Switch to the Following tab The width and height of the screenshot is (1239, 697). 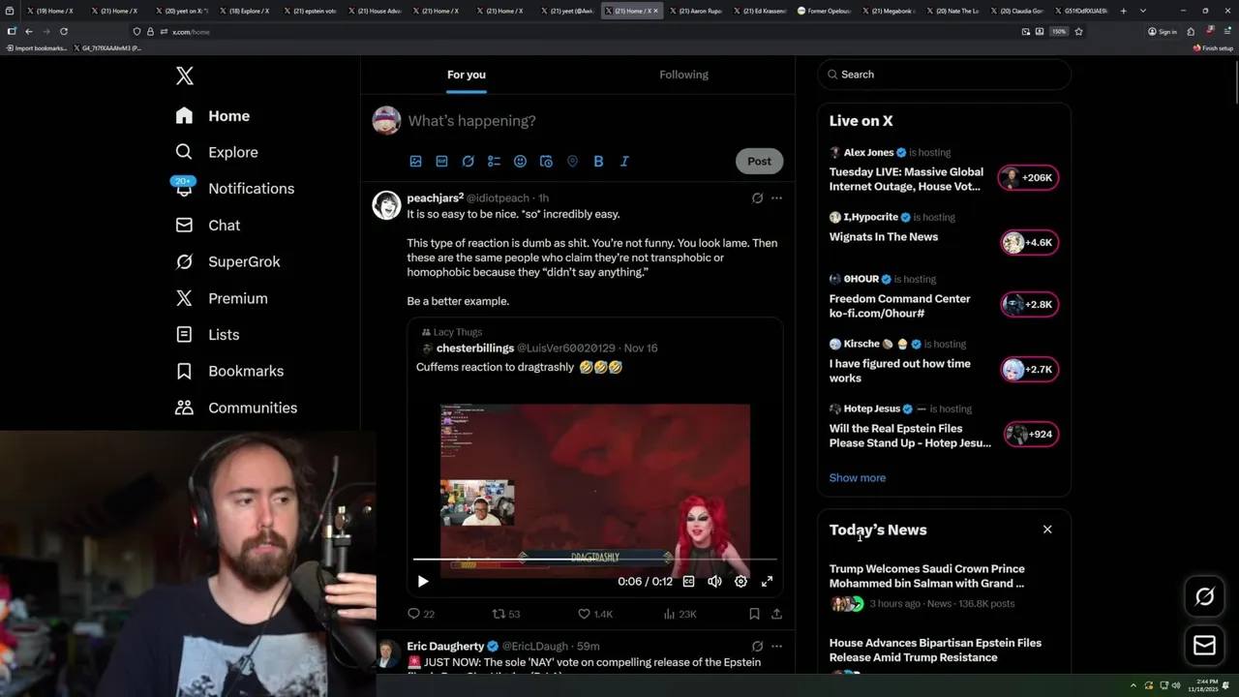coord(684,75)
